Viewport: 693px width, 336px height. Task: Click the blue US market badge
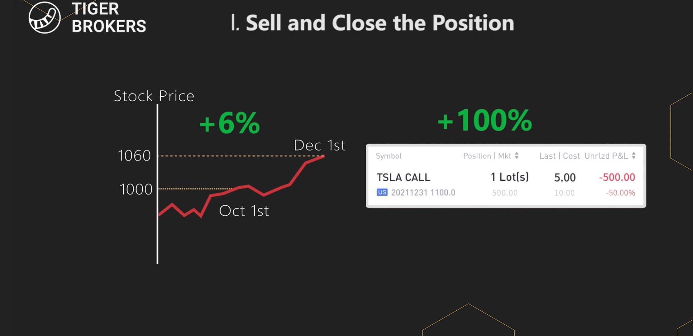coord(382,192)
